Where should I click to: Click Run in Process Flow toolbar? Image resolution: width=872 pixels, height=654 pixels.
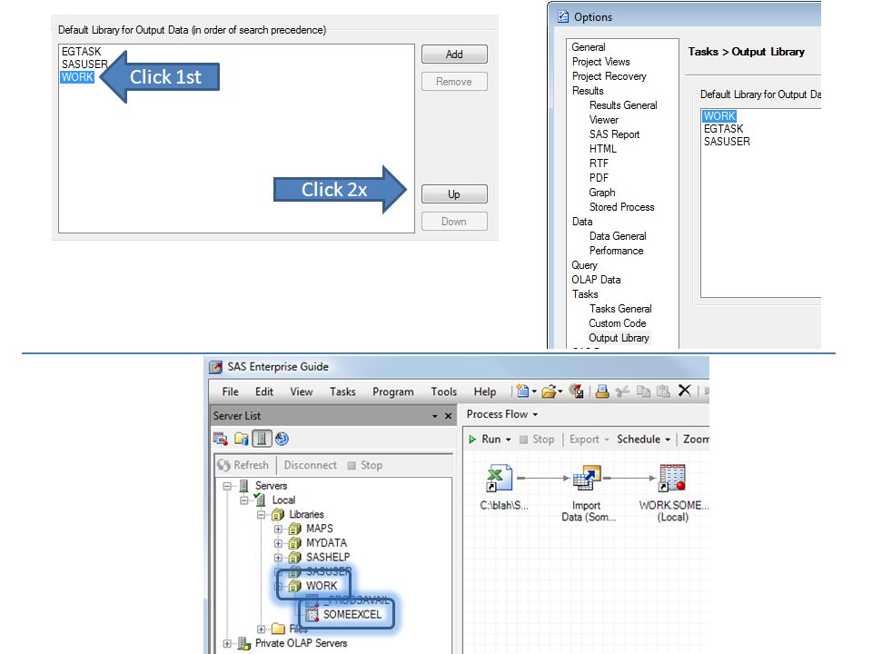click(x=485, y=439)
